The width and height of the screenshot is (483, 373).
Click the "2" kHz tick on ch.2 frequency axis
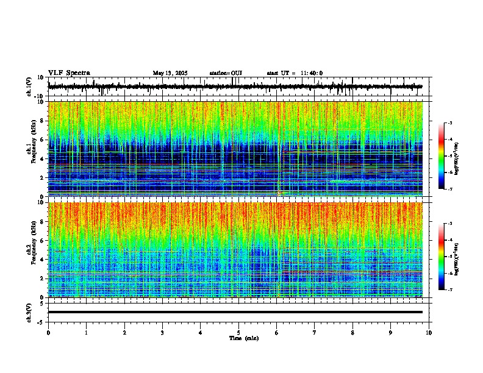(43, 279)
